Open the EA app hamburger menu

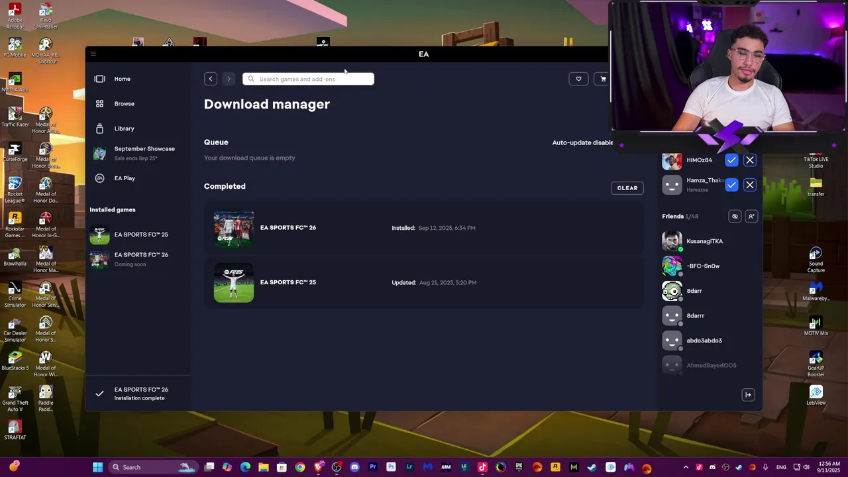pos(93,54)
